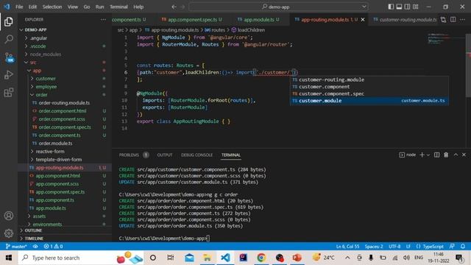Open the Extensions view
Viewport: 471px width, 265px height.
coord(9,92)
